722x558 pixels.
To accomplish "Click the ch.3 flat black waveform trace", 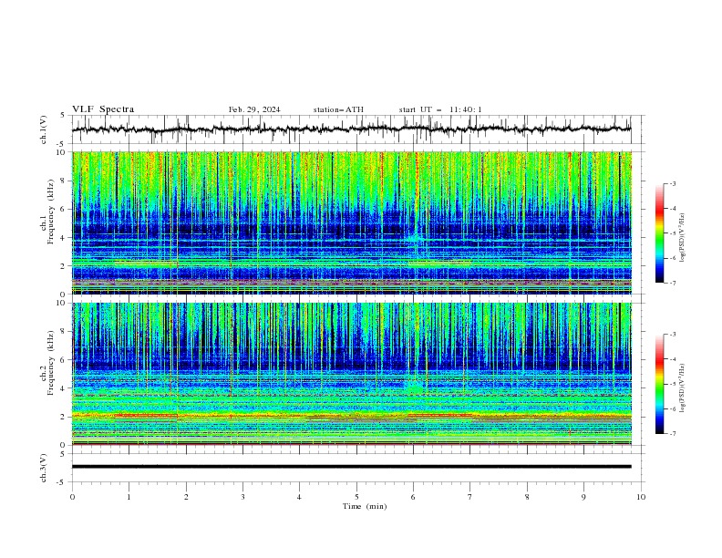I will click(x=351, y=467).
